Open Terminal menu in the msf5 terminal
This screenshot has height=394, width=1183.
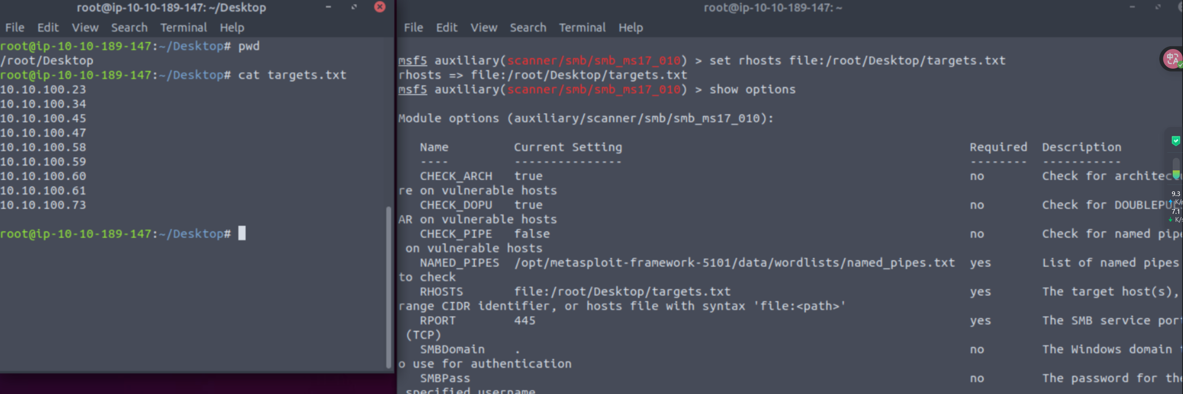click(582, 28)
